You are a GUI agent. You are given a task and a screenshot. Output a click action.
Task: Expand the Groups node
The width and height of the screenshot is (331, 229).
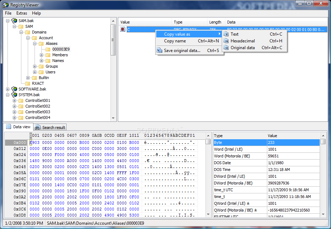click(x=35, y=66)
